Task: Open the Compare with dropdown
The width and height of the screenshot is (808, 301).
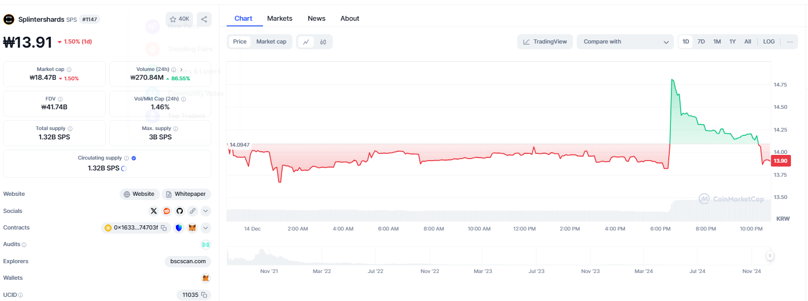Action: pos(625,41)
